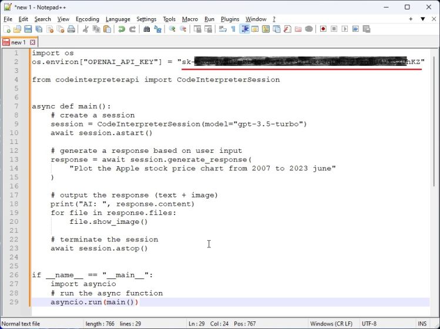Click the Copy toolbar icon
Screen dimensions: 440x329
[96, 29]
